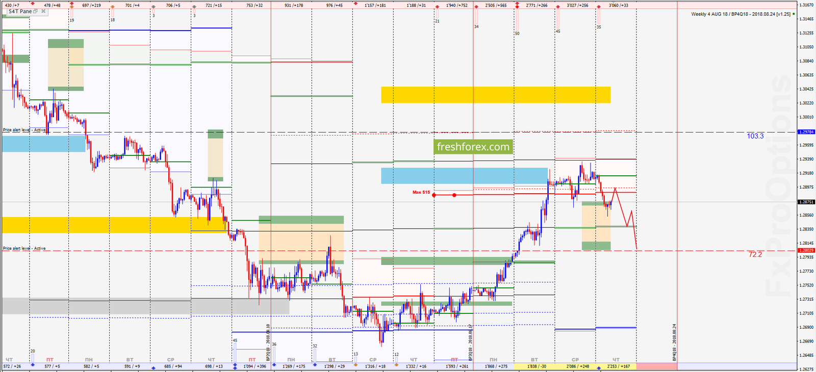Select the '591 / +9' bottom row value
Viewport: 816px width, 372px height.
[x=131, y=366]
